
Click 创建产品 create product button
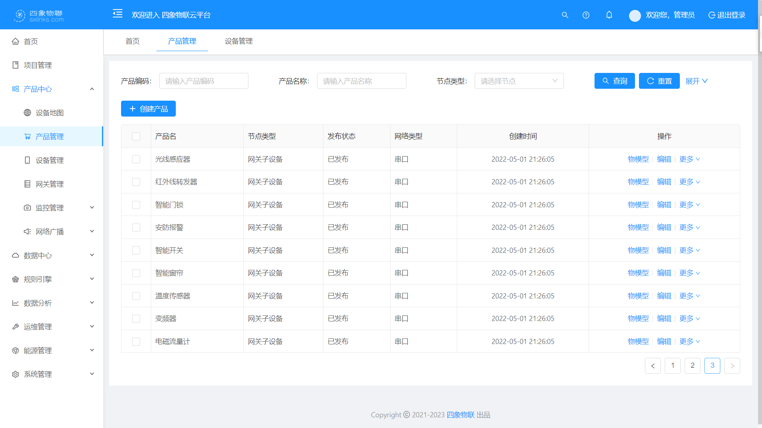(148, 109)
